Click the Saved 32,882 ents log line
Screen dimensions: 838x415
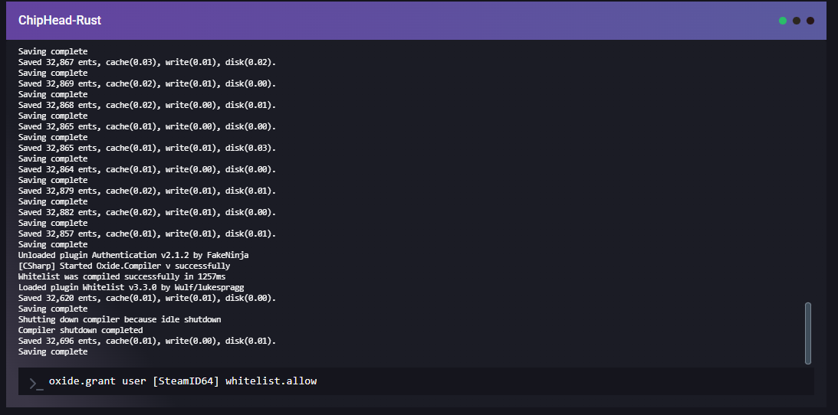coord(147,212)
